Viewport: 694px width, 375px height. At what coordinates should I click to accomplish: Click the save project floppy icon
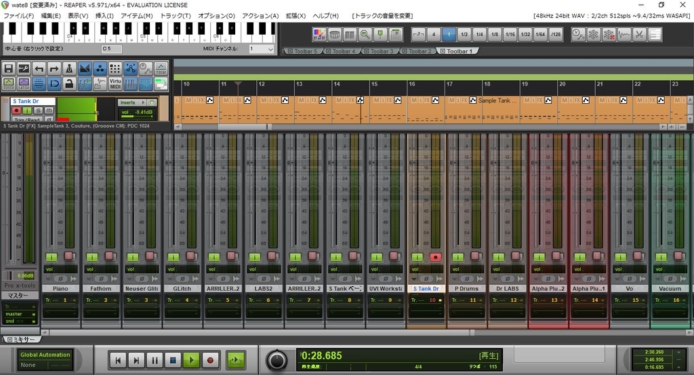(8, 68)
